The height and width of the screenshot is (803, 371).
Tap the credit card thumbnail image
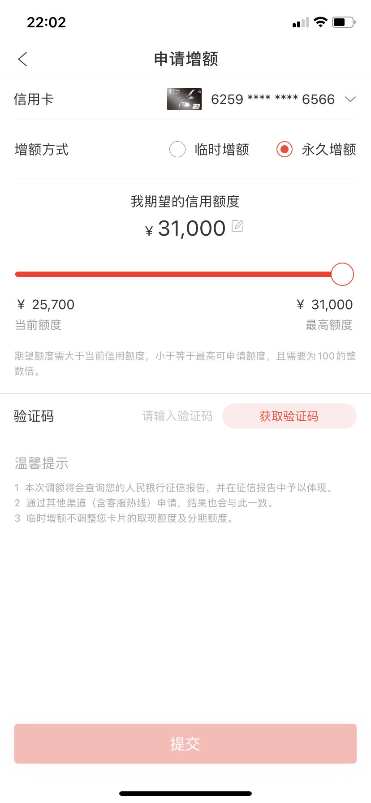coord(184,99)
